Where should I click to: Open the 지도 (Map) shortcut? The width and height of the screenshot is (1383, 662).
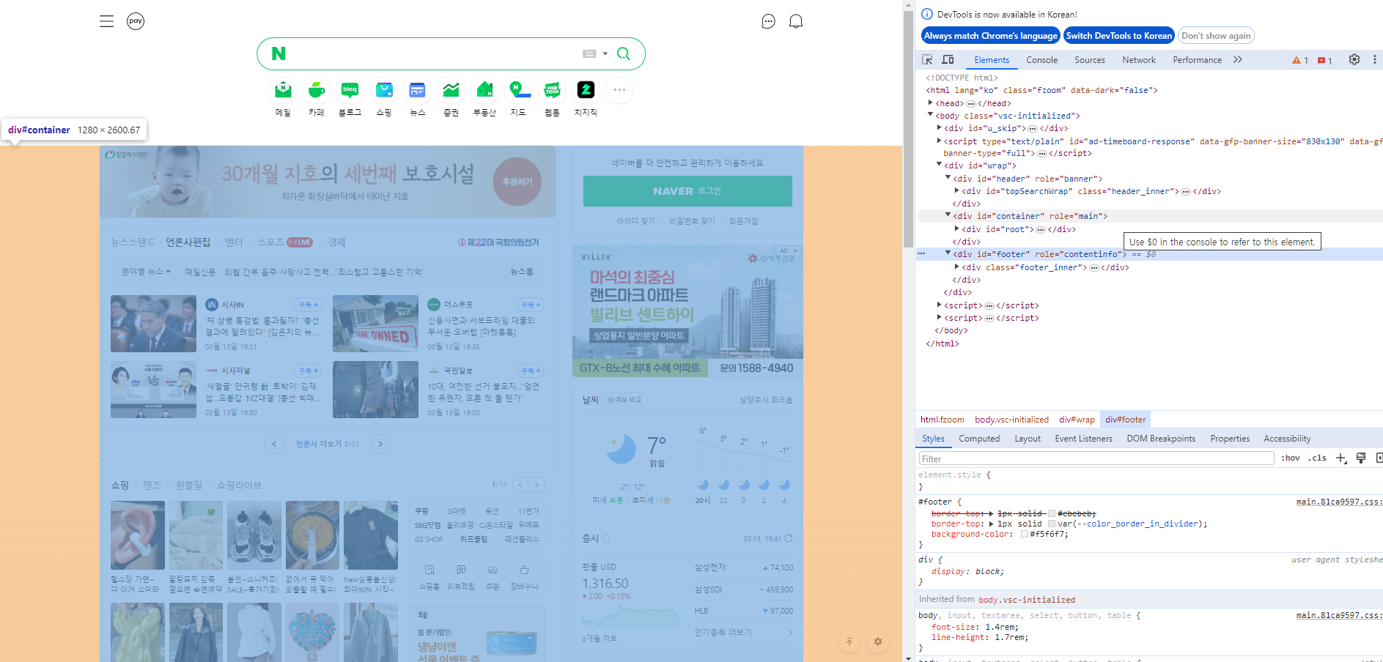pyautogui.click(x=518, y=98)
